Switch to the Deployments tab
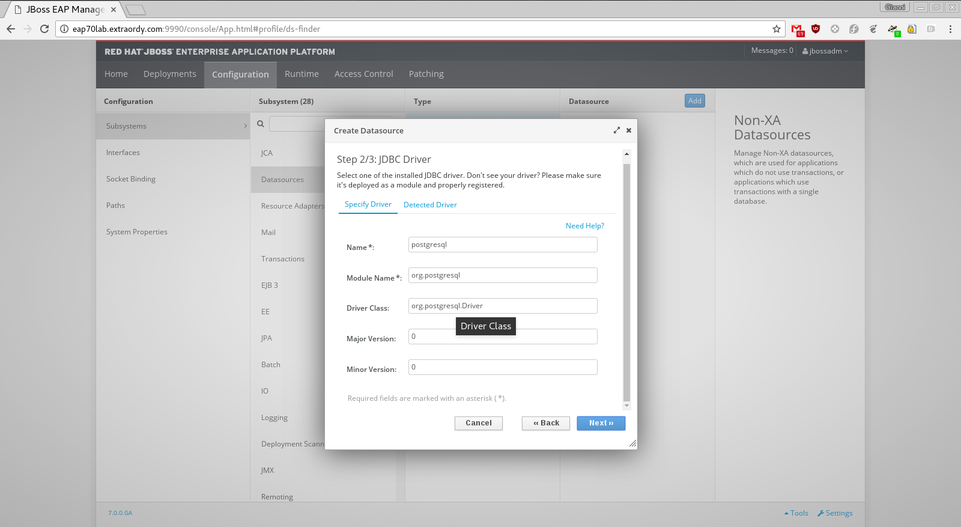This screenshot has width=961, height=527. coord(170,74)
